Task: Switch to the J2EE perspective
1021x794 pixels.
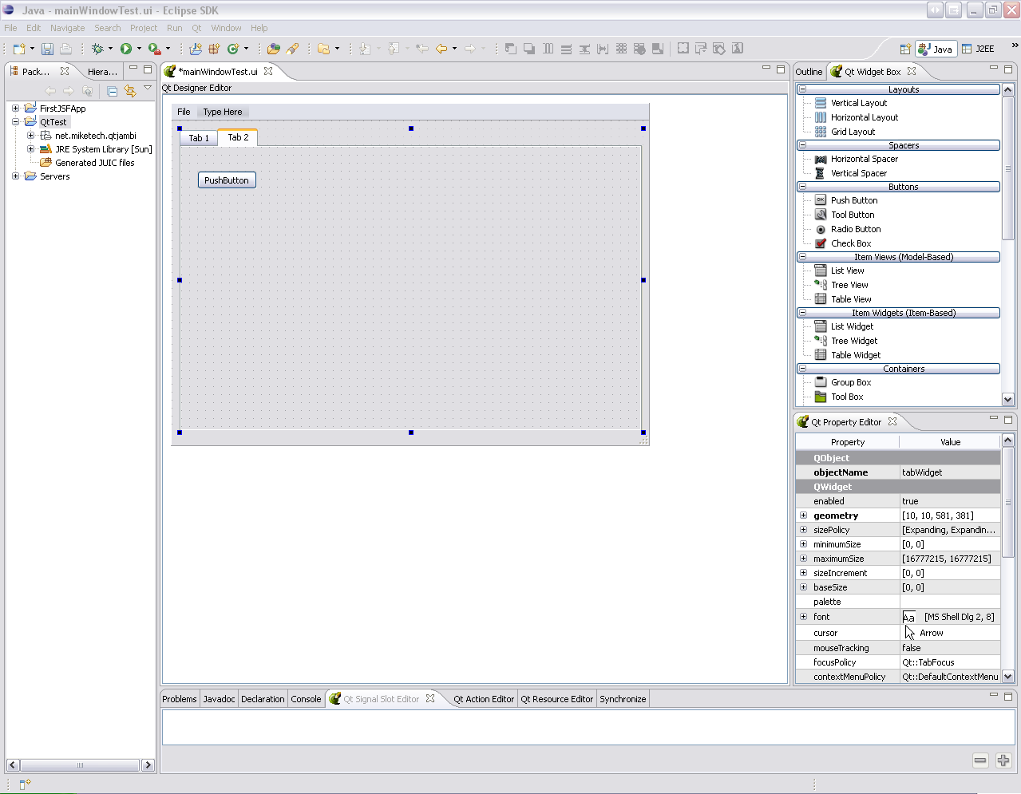Action: 979,49
